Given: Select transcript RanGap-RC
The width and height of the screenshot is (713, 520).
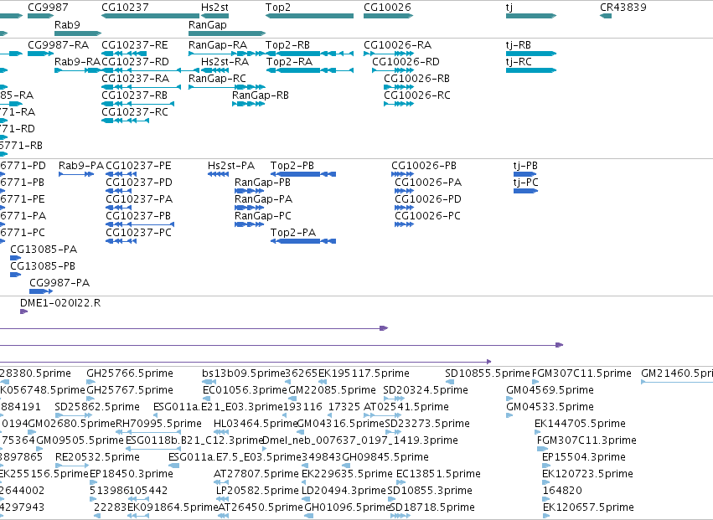Looking at the screenshot, I should coord(217,79).
